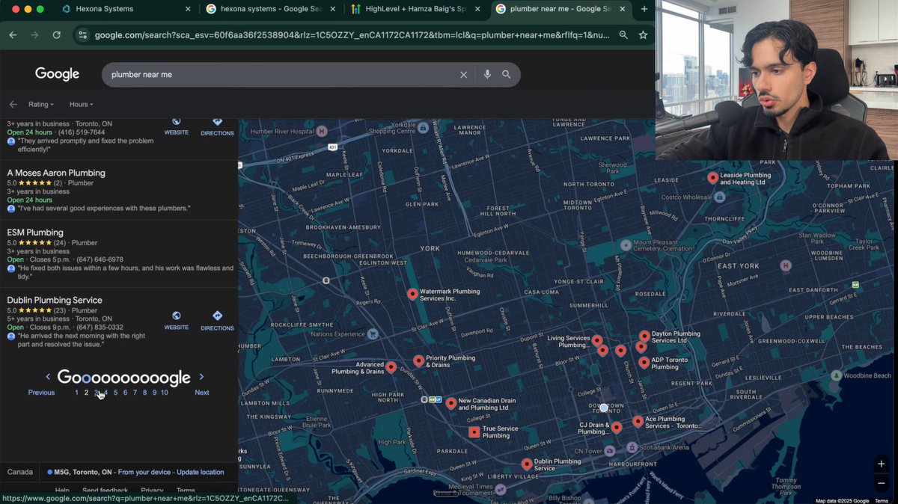Select the Advanced Plumbing & Drains pin
898x504 pixels.
pos(391,367)
